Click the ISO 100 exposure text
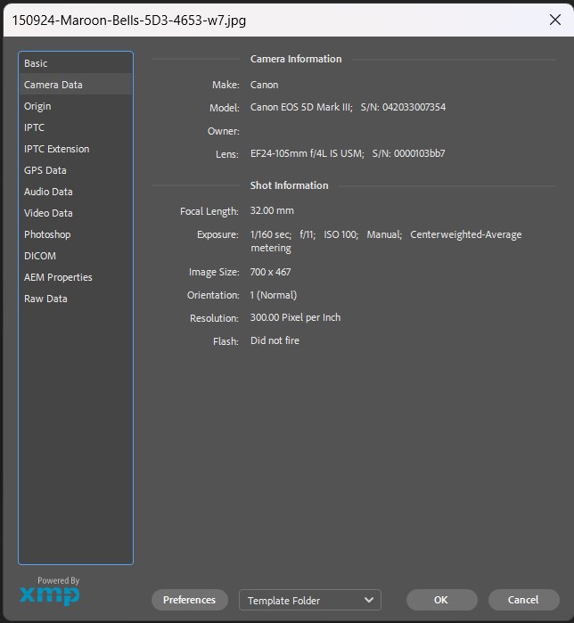This screenshot has width=574, height=623. (x=341, y=234)
